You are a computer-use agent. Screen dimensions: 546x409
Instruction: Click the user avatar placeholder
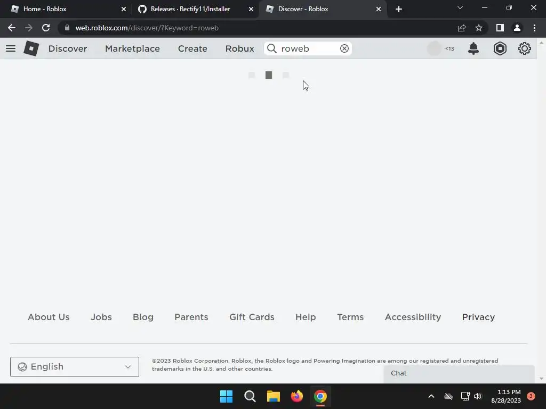434,48
